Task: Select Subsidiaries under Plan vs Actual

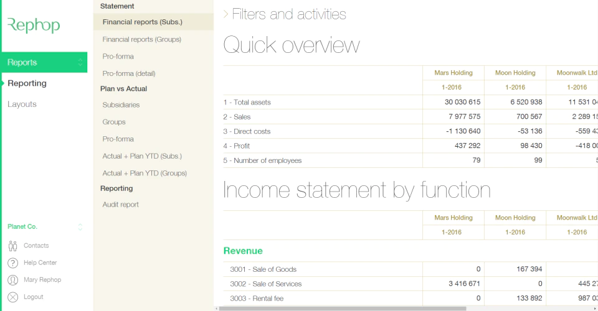Action: (121, 104)
